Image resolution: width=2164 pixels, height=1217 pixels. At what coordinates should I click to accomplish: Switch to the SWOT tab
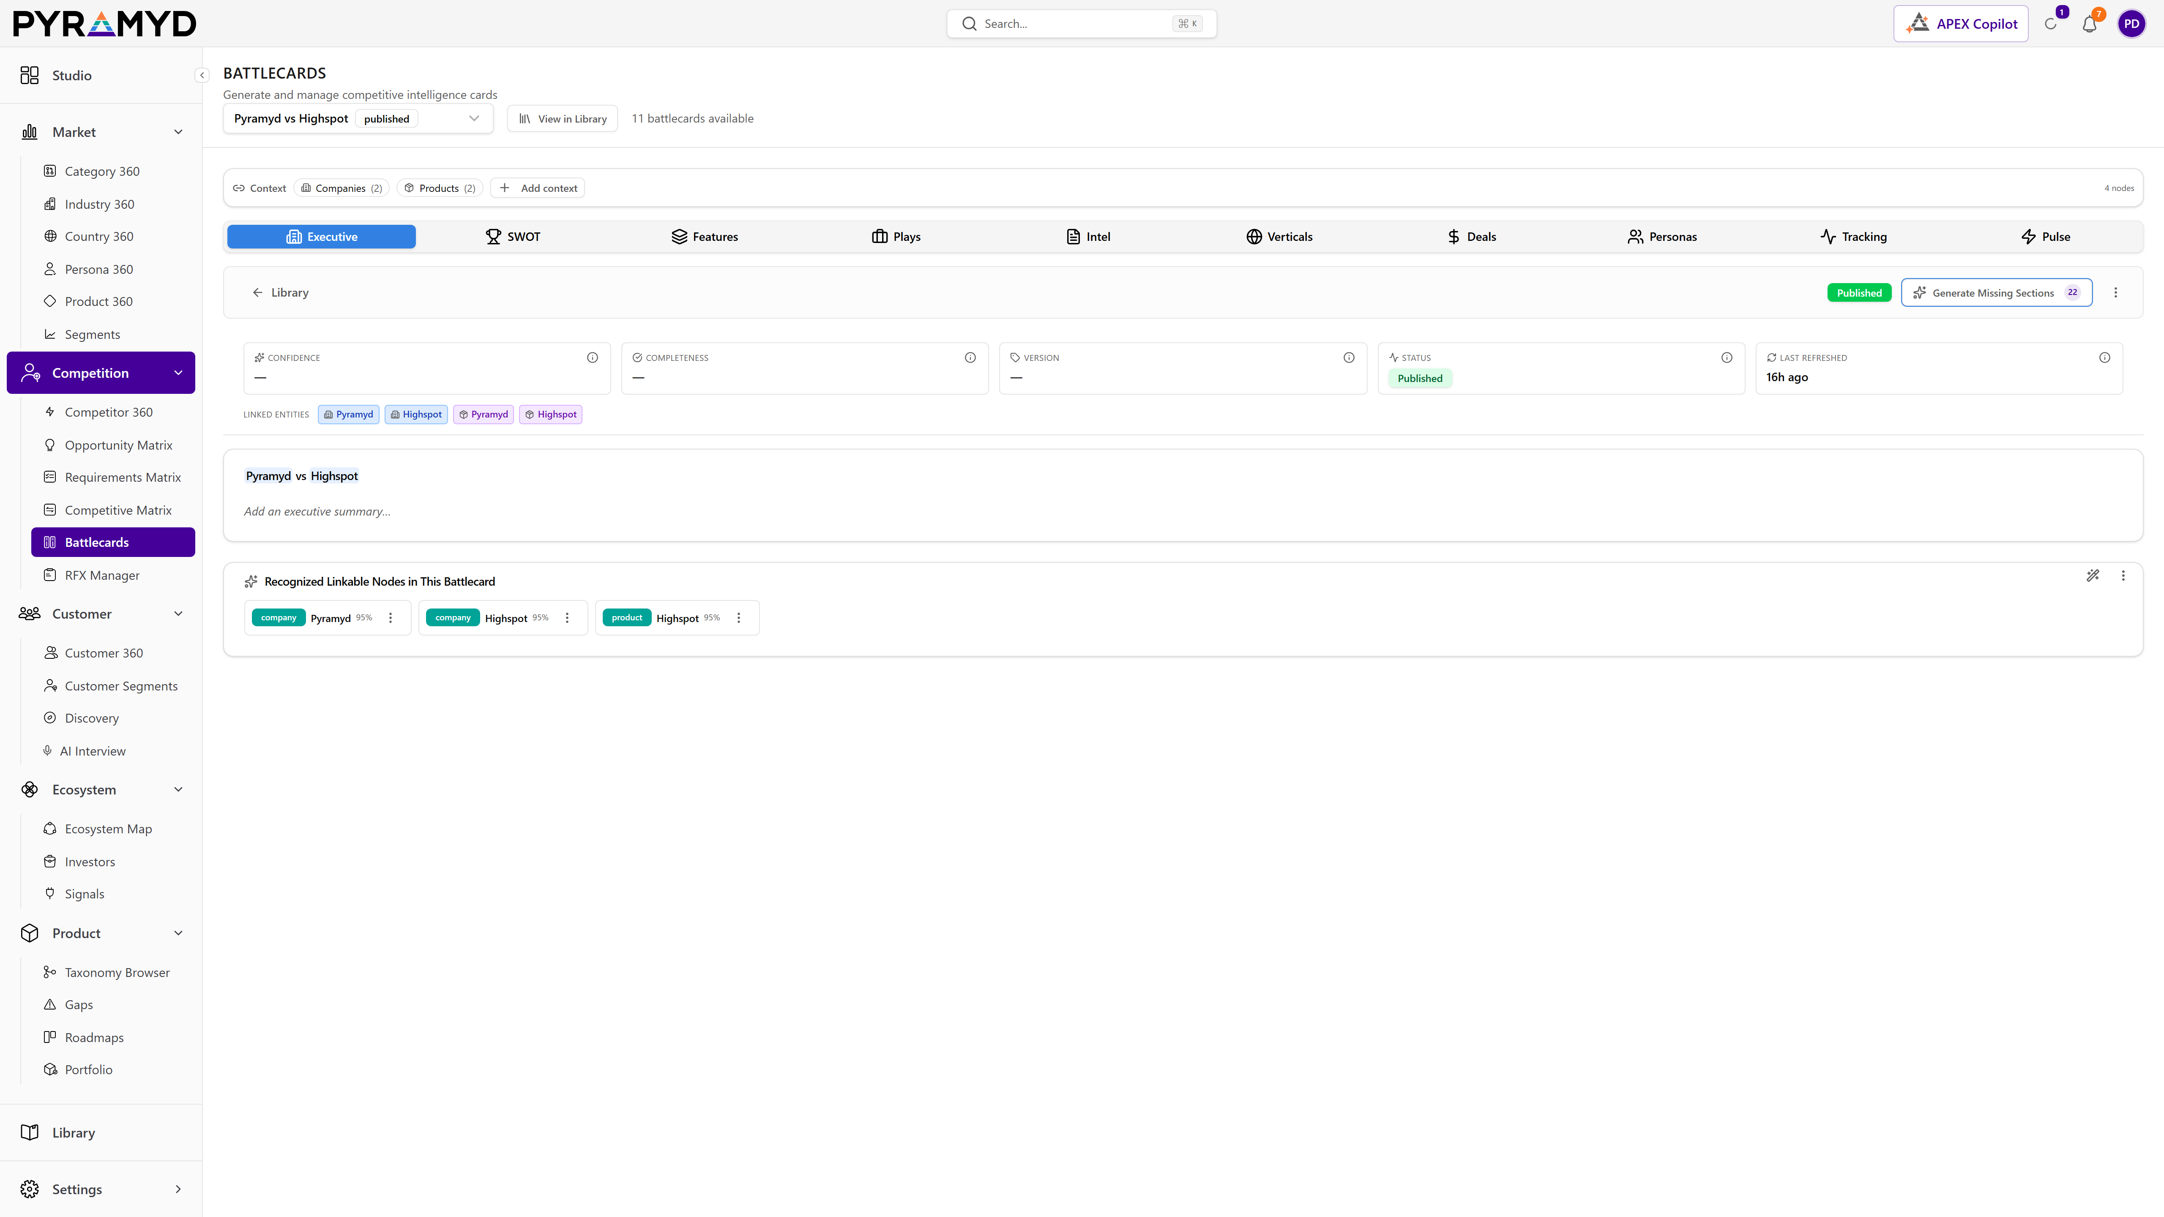pos(513,237)
